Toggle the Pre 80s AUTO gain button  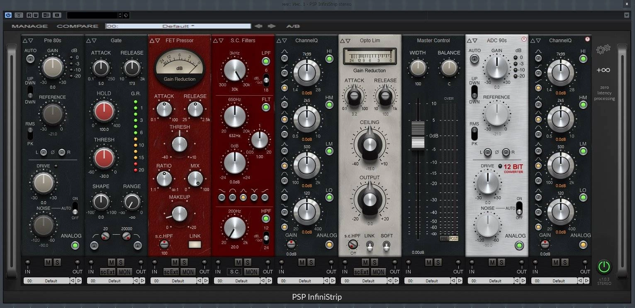point(30,59)
